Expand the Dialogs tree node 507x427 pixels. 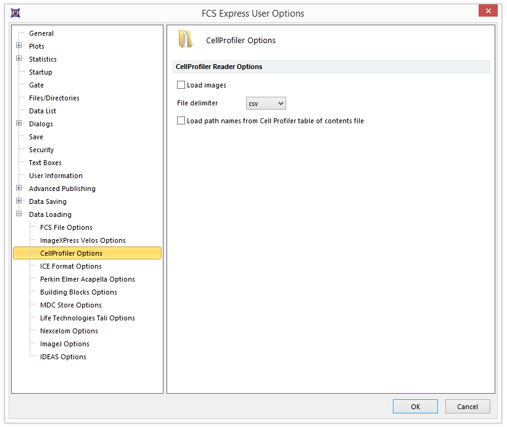[19, 124]
